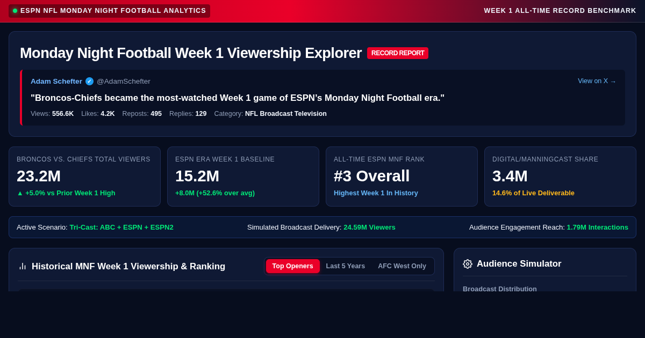Click 'Week 1 All-Time Record Benchmark' header text
Viewport: 645px width, 338px height.
(x=560, y=11)
